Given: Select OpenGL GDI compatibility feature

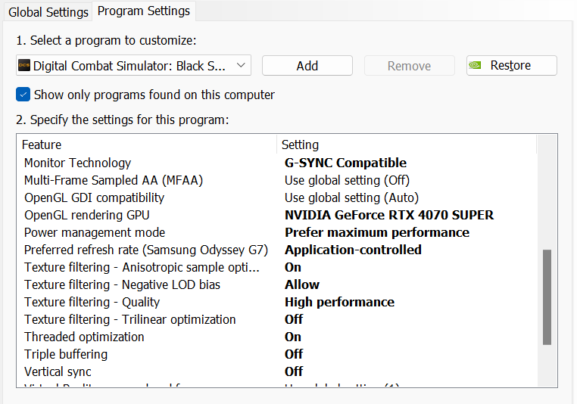Looking at the screenshot, I should pyautogui.click(x=94, y=197).
